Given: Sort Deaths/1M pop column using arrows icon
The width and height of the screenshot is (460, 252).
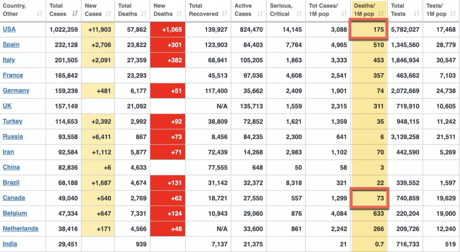Looking at the screenshot, I should click(381, 14).
